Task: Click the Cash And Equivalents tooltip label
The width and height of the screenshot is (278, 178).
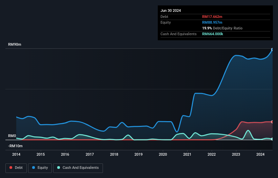Action: pos(178,34)
